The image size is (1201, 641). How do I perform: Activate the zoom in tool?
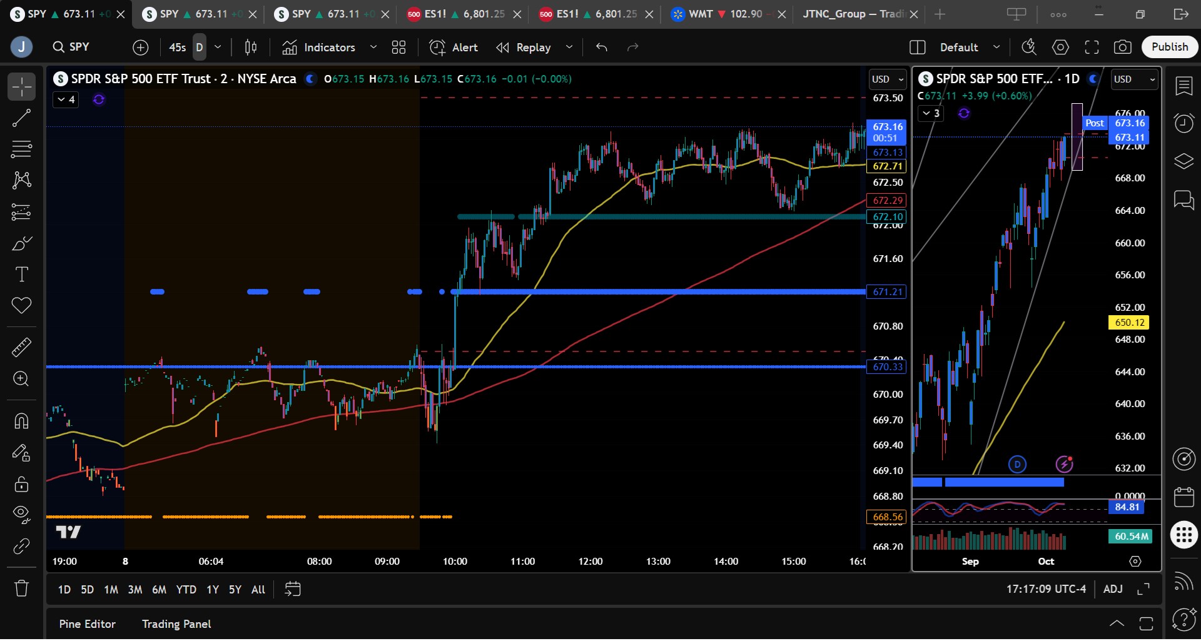tap(21, 379)
